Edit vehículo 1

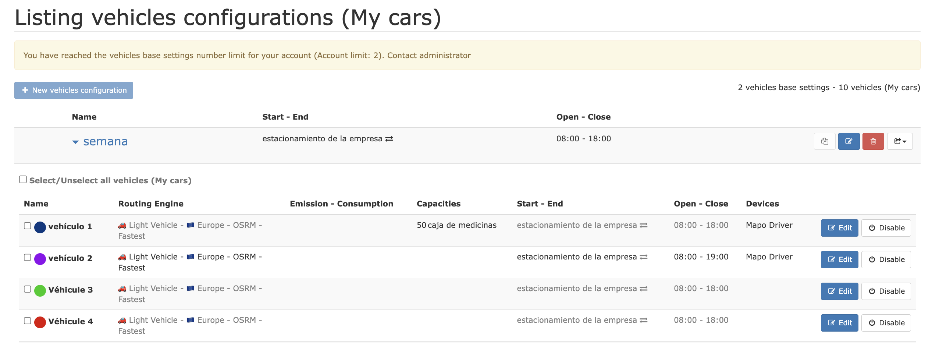click(x=839, y=228)
